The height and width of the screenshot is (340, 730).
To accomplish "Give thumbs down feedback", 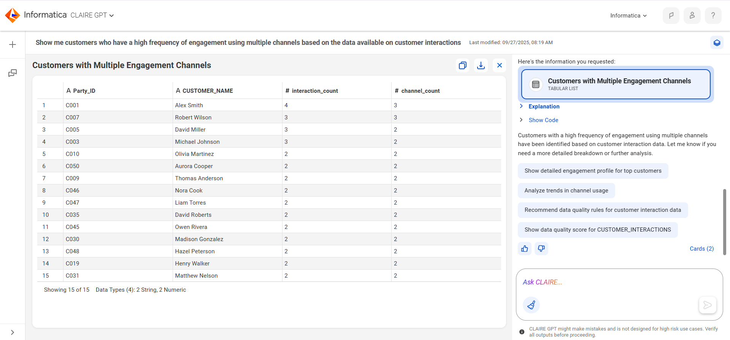I will coord(541,249).
